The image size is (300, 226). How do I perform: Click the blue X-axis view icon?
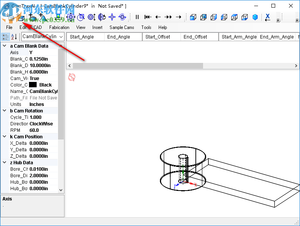[x=268, y=17]
